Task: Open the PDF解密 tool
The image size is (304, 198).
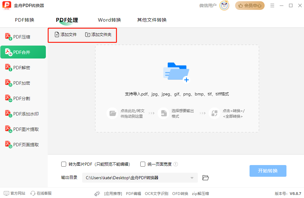Action: pos(23,67)
